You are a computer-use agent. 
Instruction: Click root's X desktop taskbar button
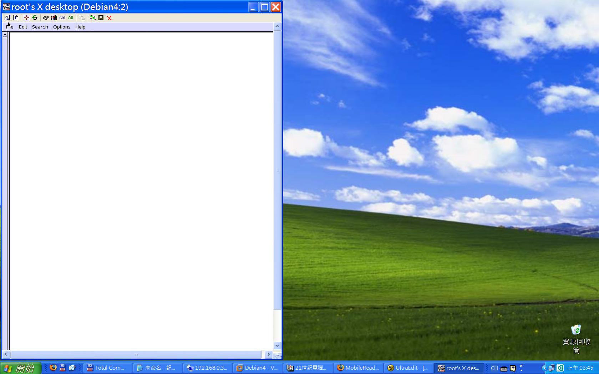point(459,368)
